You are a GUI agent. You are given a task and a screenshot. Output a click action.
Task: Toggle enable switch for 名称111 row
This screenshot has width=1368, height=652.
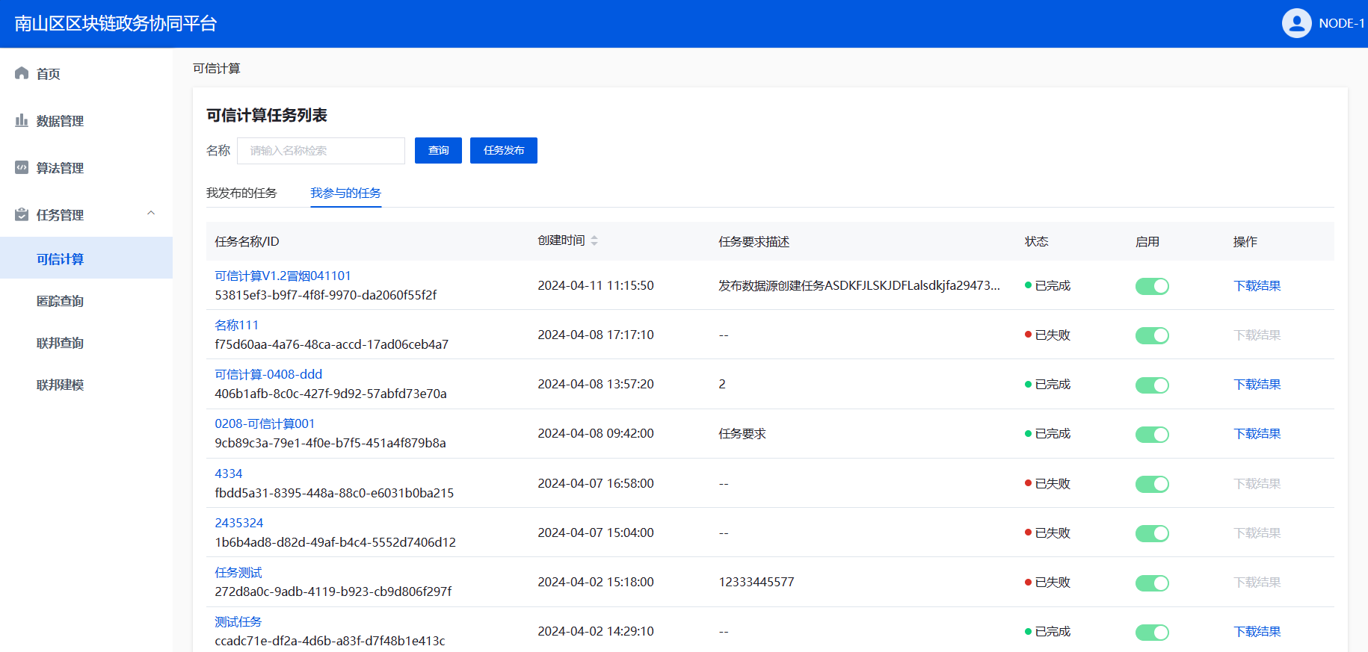[1152, 335]
